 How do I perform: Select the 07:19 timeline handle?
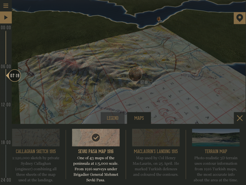(x=14, y=76)
